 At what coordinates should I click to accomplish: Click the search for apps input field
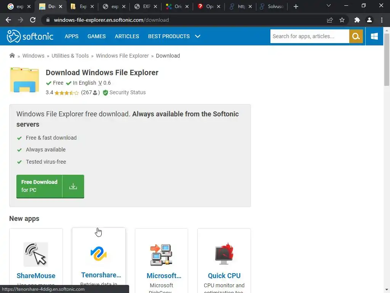pyautogui.click(x=310, y=36)
